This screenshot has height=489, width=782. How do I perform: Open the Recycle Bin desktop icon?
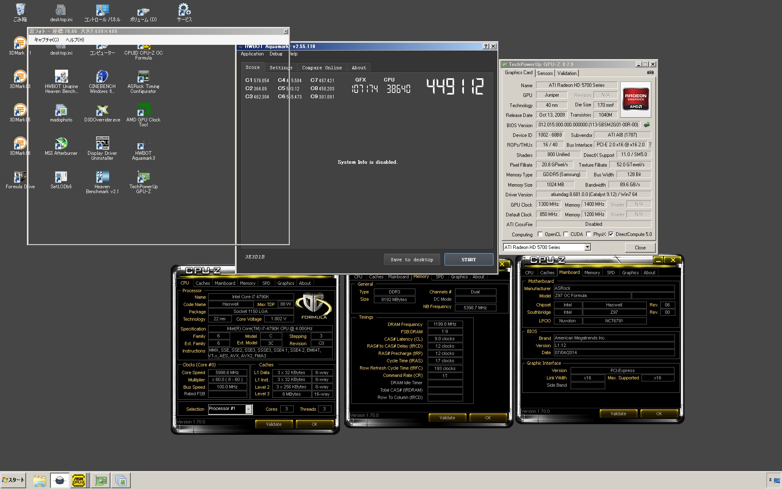(x=20, y=12)
